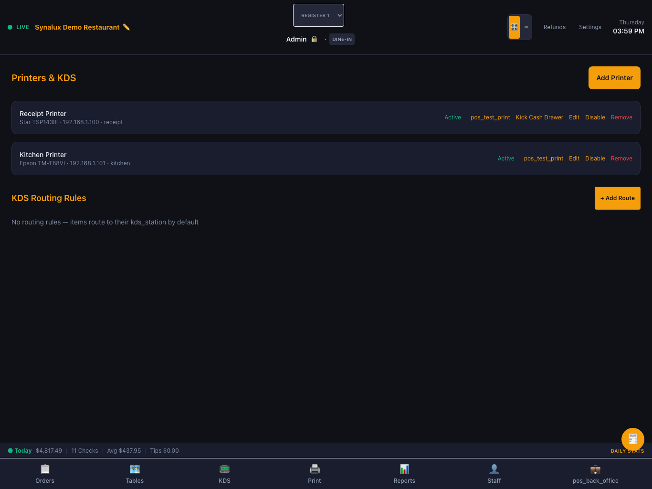
Task: Click the floating receipt icon button
Action: [x=633, y=439]
